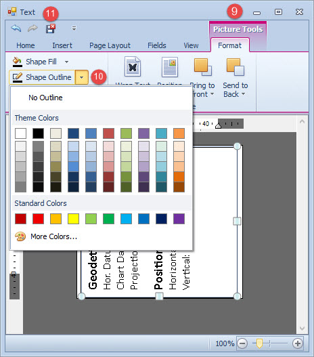Image resolution: width=314 pixels, height=357 pixels.
Task: Click the Picture Tools contextual tab header
Action: tap(238, 29)
